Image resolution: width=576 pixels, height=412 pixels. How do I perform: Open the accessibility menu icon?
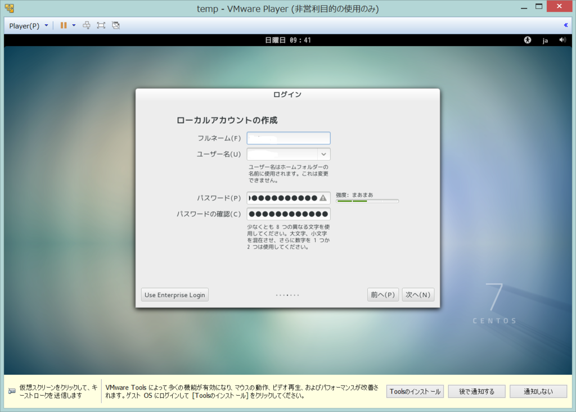point(528,40)
